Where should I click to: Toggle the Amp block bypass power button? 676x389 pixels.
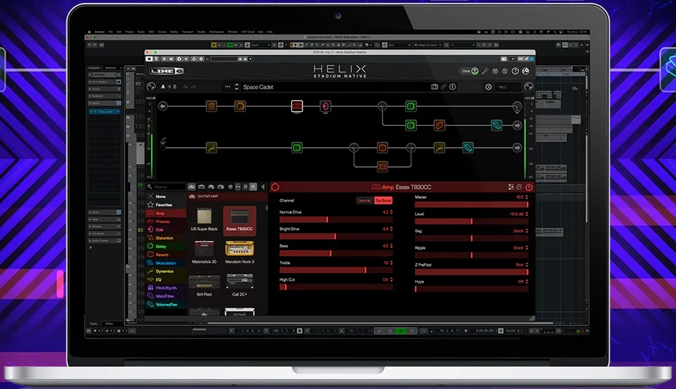click(x=529, y=187)
